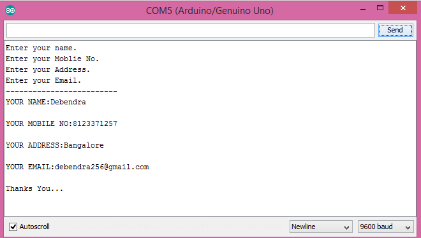
Task: Select the 9600 baud rate box
Action: (385, 227)
